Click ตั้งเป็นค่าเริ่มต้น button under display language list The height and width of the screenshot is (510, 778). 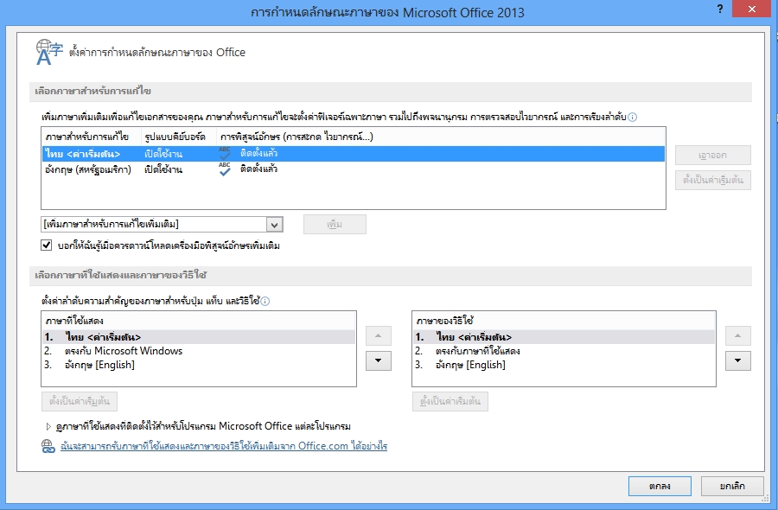pos(80,401)
